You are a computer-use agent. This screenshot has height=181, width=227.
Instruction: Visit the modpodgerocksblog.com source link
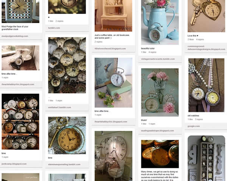pyautogui.click(x=15, y=36)
